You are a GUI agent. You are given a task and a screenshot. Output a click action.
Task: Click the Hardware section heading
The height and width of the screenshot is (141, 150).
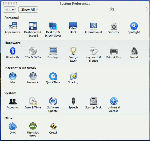point(12,43)
